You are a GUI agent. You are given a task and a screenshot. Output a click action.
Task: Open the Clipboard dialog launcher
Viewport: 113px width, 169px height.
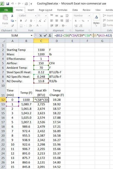tap(16, 31)
